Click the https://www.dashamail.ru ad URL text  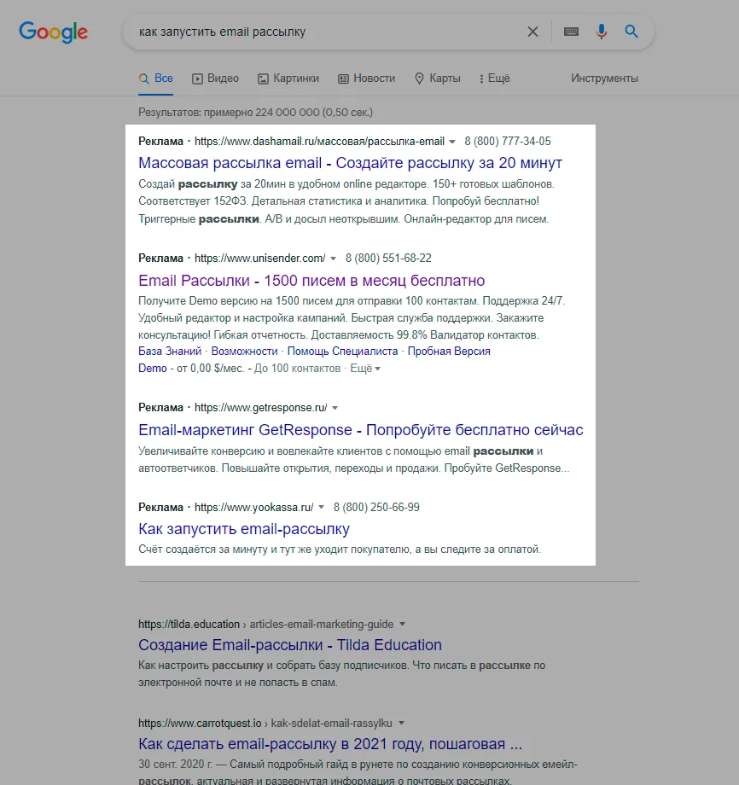pos(319,141)
